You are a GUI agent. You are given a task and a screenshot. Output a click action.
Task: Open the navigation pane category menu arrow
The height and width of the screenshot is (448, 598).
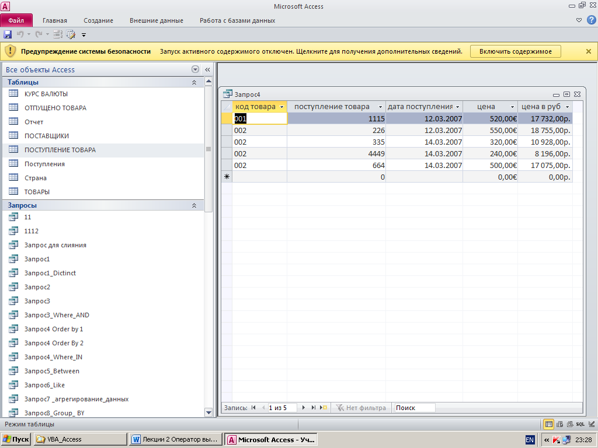(x=195, y=69)
